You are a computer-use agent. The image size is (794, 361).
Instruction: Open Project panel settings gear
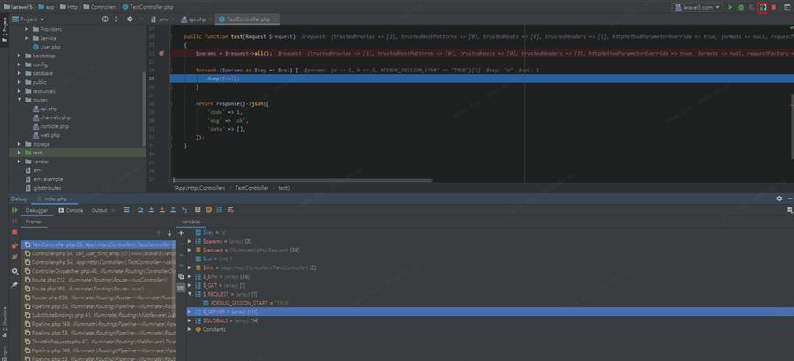(129, 18)
